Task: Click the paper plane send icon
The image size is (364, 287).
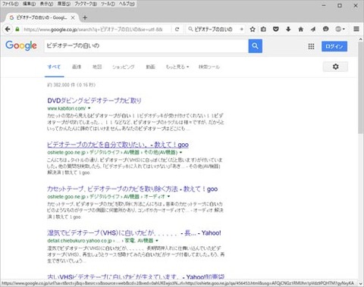Action: pos(313,30)
